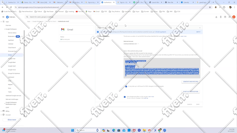Open File Explorer from the taskbar

coord(144,130)
